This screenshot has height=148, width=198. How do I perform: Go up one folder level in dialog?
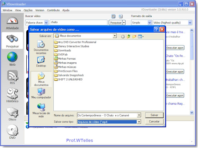pyautogui.click(x=128, y=37)
